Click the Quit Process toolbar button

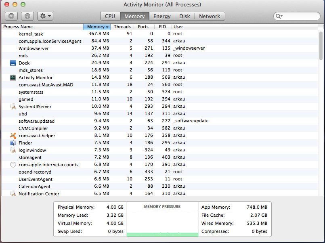point(11,16)
